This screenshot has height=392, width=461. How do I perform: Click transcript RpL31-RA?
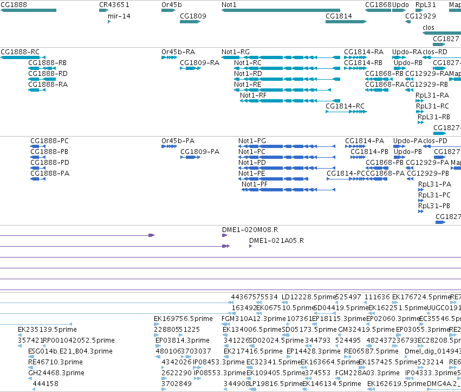pyautogui.click(x=419, y=101)
